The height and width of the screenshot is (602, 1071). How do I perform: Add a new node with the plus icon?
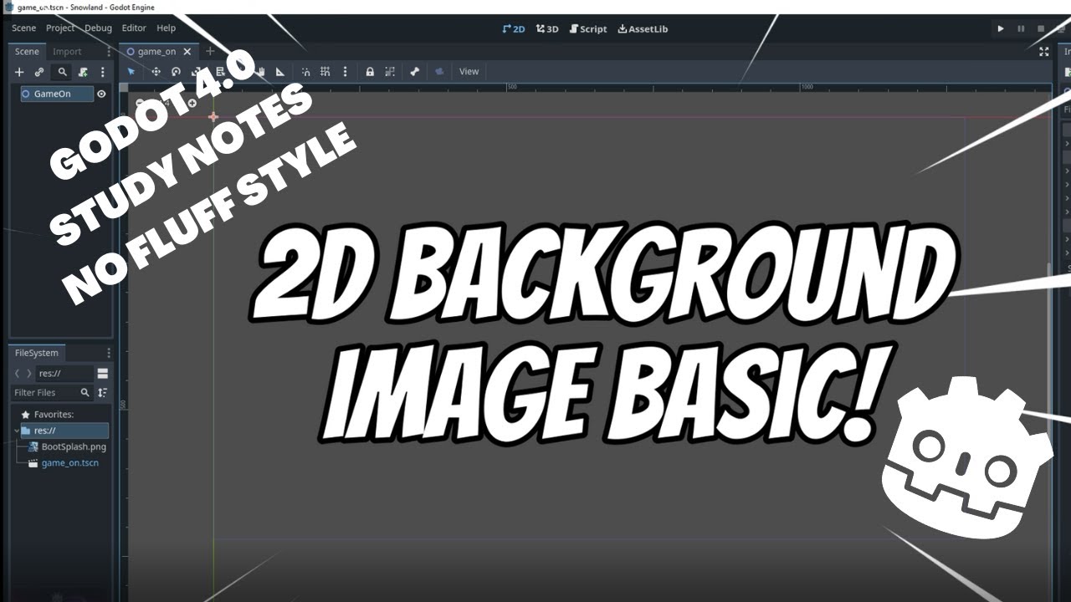click(x=19, y=73)
